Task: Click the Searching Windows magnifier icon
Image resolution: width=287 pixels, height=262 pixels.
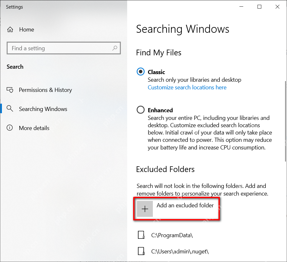Action: [10, 109]
